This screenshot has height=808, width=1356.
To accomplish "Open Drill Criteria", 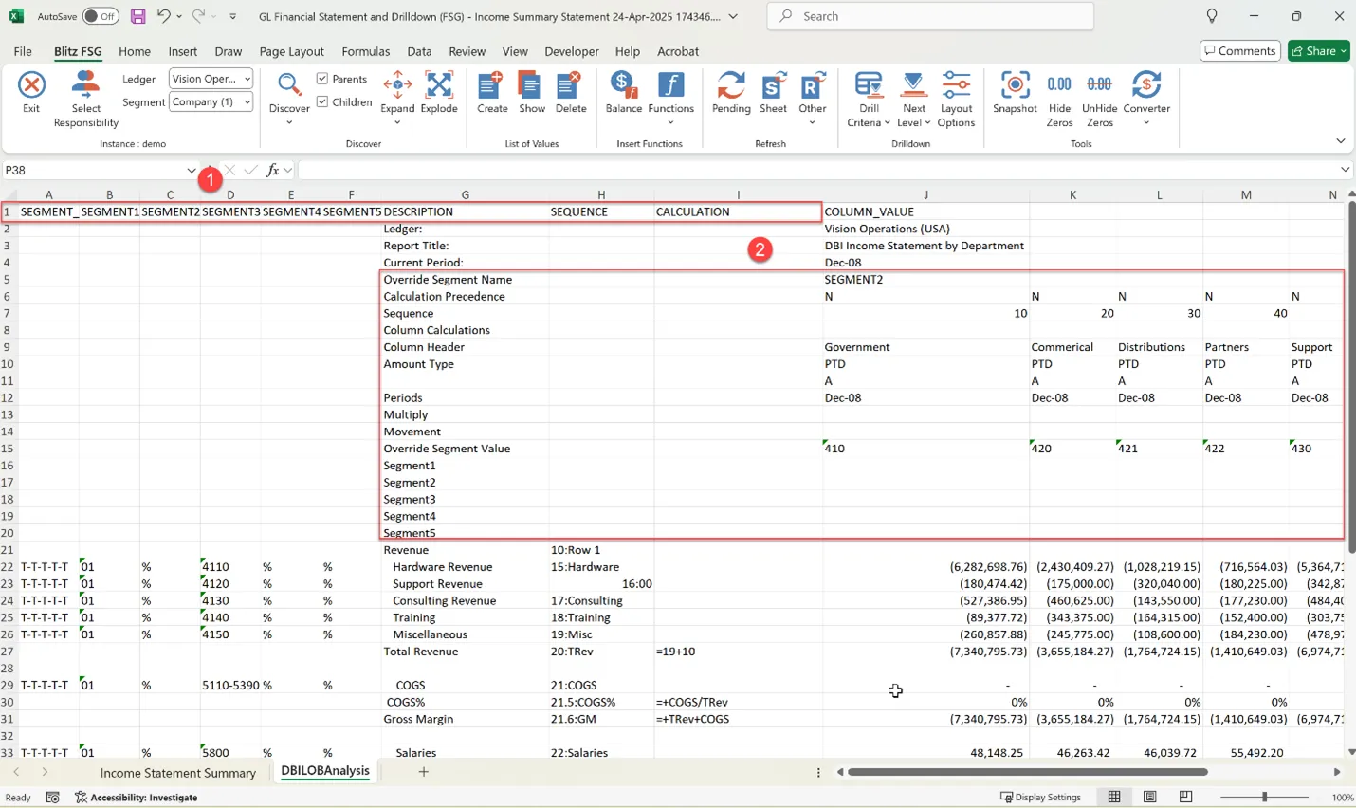I will [x=869, y=99].
